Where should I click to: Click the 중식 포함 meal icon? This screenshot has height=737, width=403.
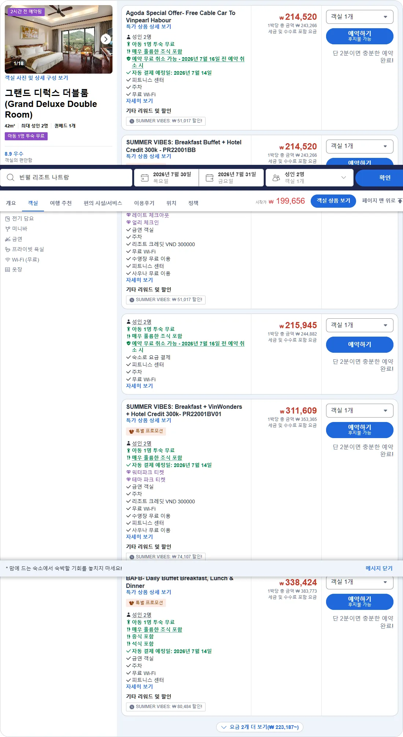(x=129, y=637)
